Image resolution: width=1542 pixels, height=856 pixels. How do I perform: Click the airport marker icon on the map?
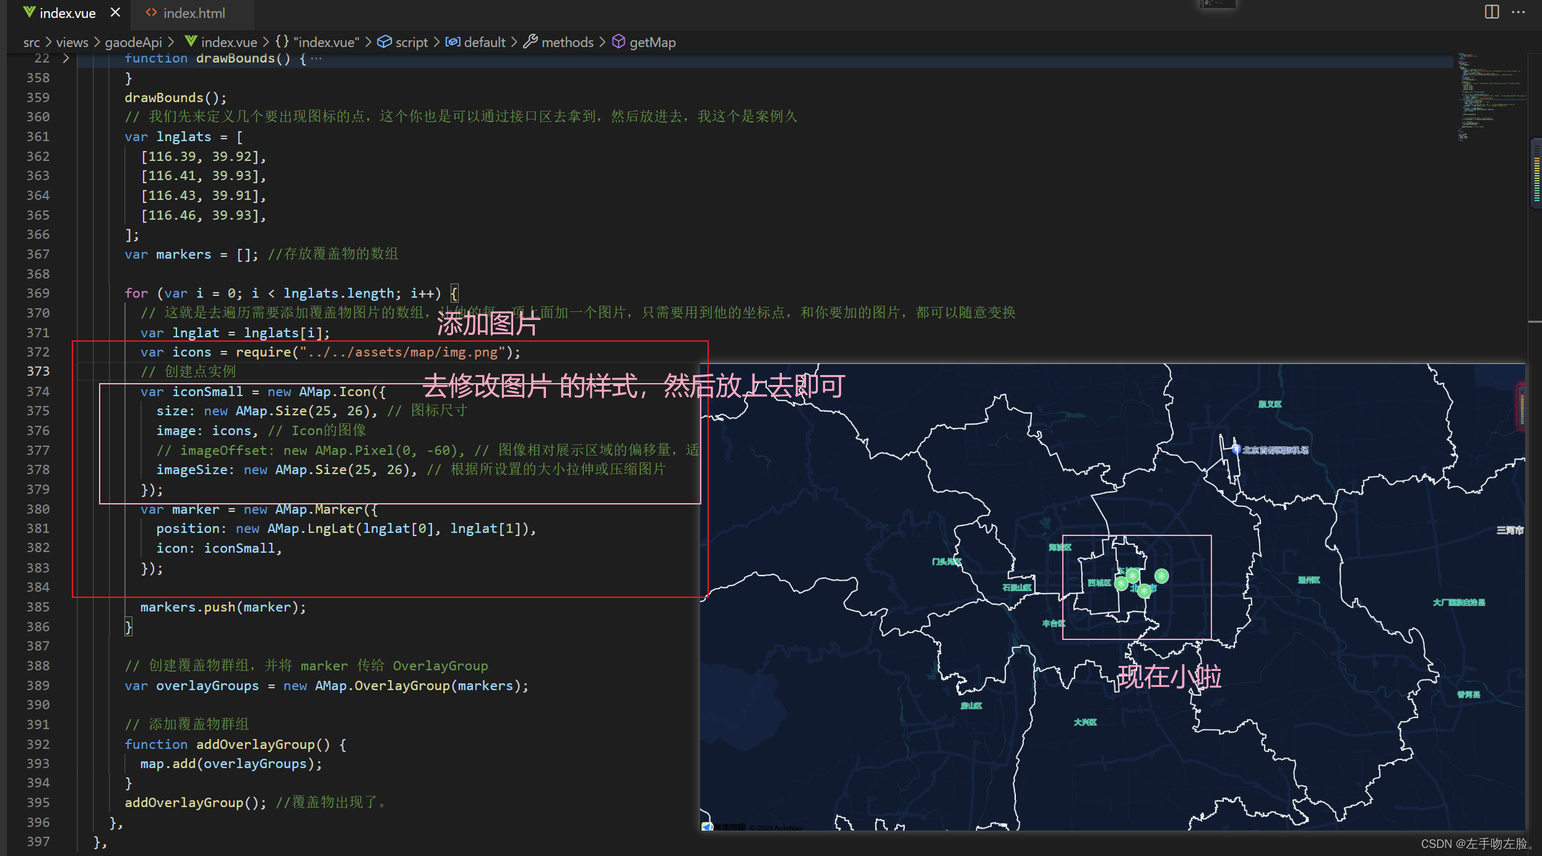pos(1236,449)
